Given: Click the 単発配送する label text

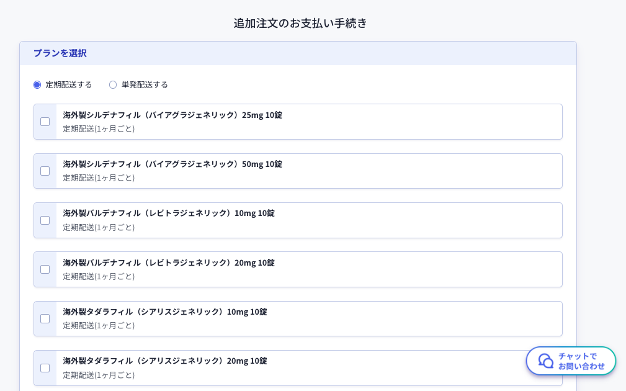Looking at the screenshot, I should tap(145, 84).
